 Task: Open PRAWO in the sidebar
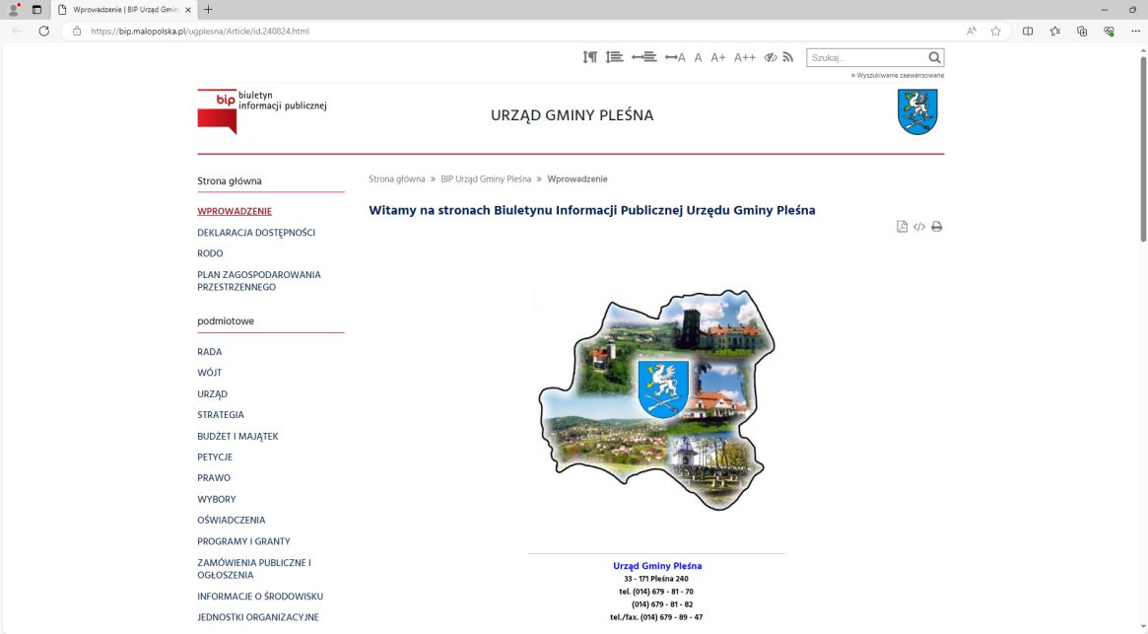(x=214, y=478)
